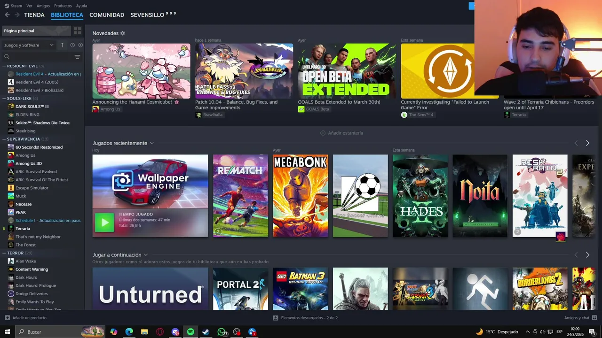
Task: Open the Hanami Cosmicube news article
Action: point(141,71)
